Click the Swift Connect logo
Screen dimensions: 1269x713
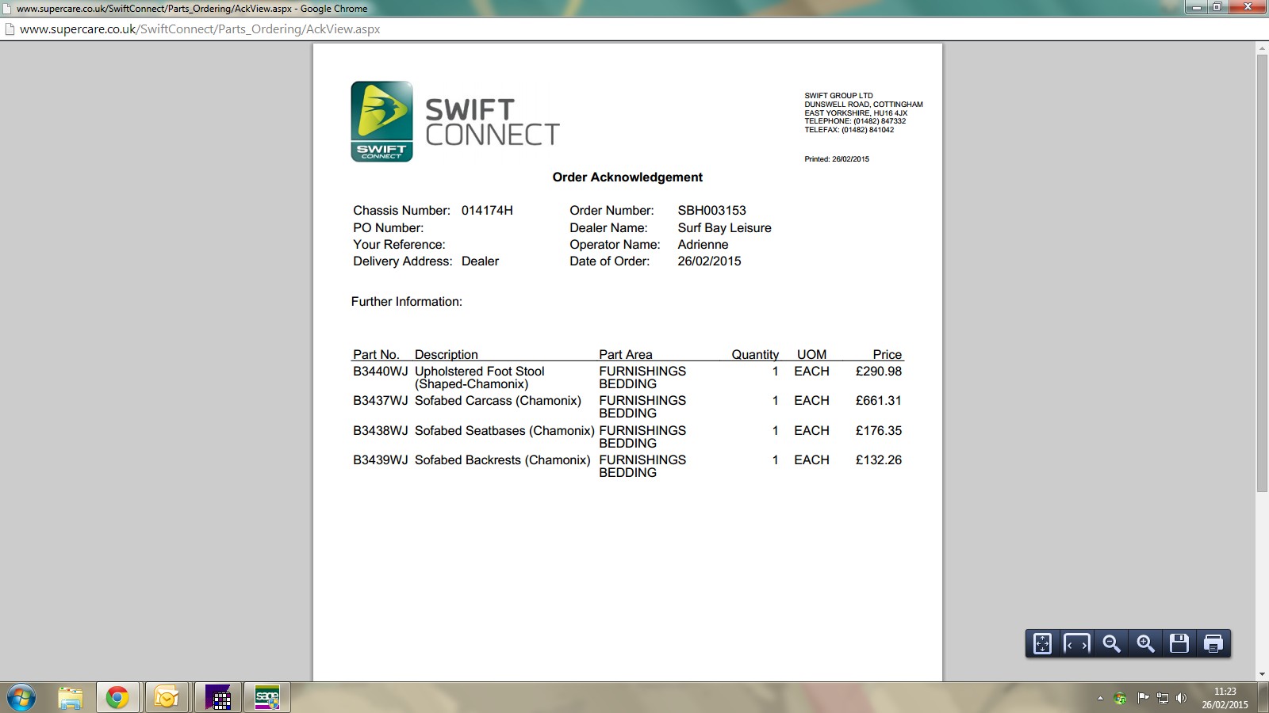pos(455,121)
